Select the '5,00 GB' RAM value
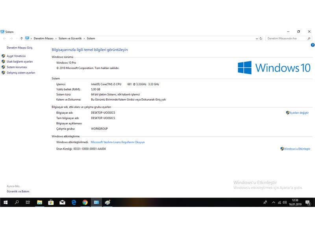The width and height of the screenshot is (315, 236). [x=95, y=89]
